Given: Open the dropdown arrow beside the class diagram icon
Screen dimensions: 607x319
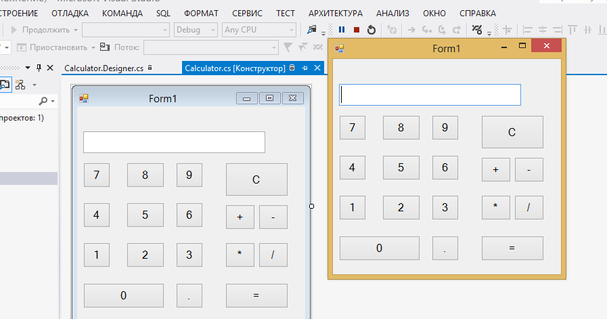Looking at the screenshot, I should [x=34, y=85].
